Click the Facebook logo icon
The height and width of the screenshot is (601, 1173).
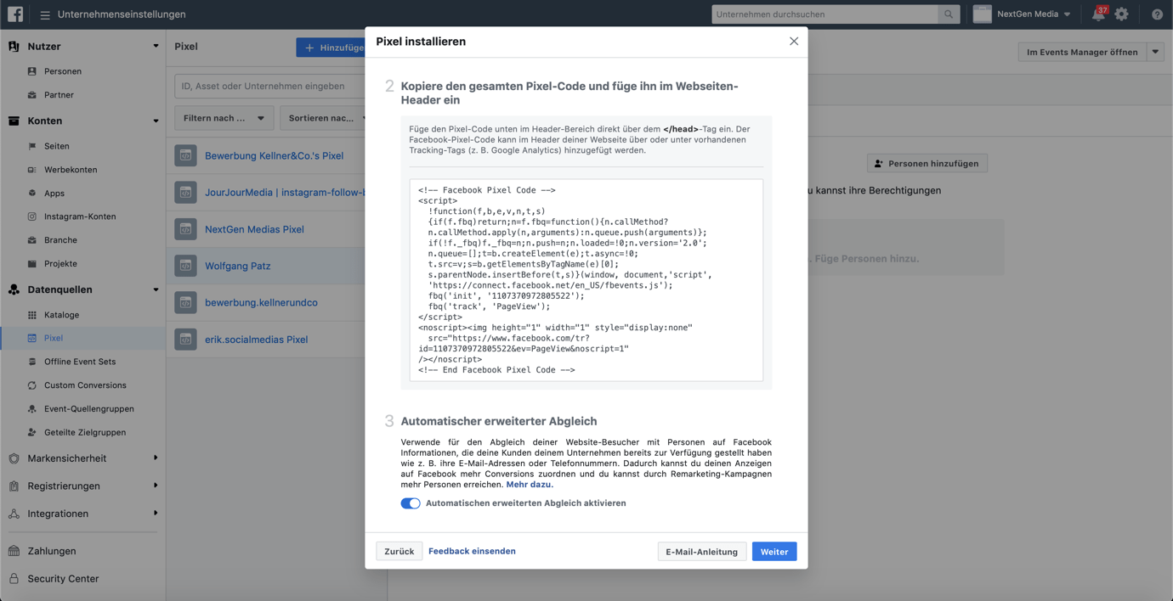point(15,14)
